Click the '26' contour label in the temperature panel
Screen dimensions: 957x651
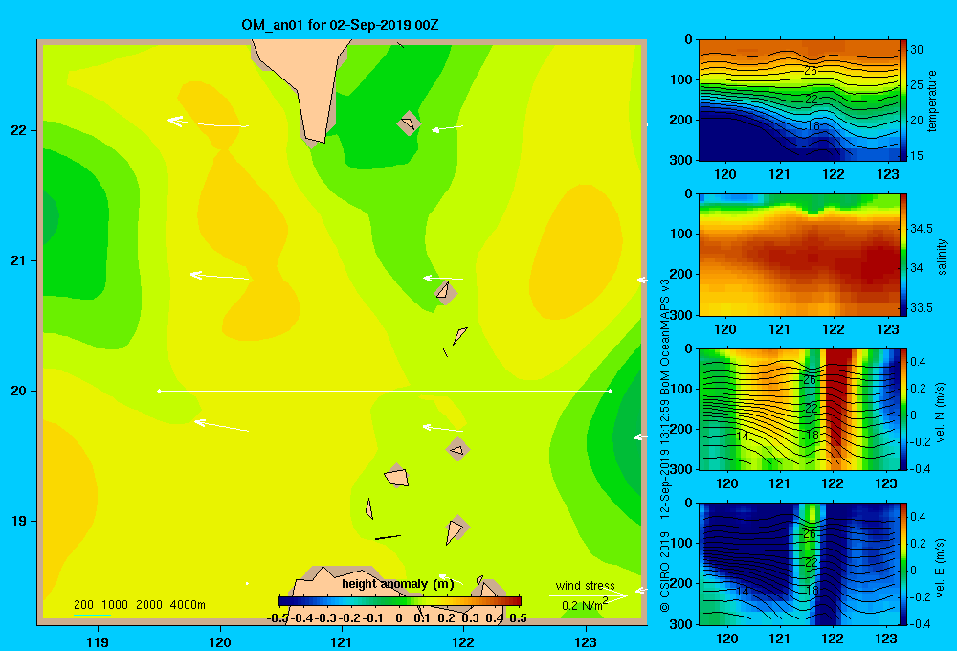[810, 71]
